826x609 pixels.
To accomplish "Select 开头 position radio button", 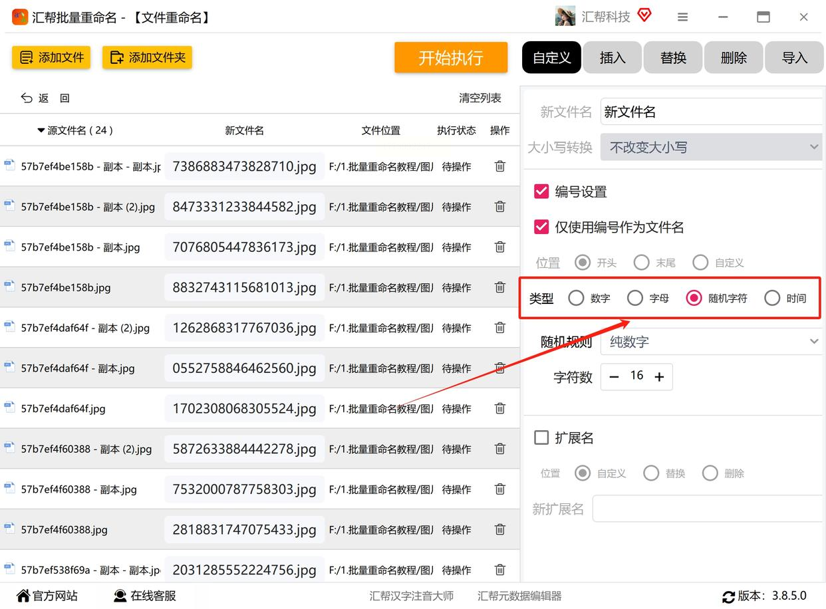I will (x=583, y=263).
